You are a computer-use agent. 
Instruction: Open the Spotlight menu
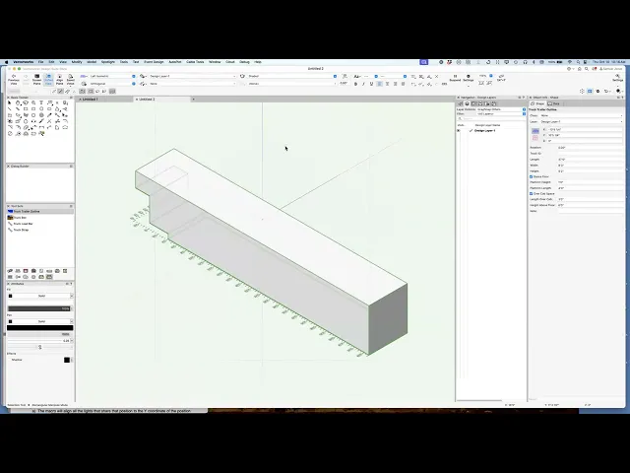tap(108, 62)
